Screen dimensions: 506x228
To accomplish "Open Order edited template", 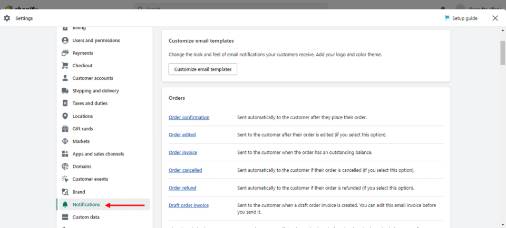I will pyautogui.click(x=182, y=134).
